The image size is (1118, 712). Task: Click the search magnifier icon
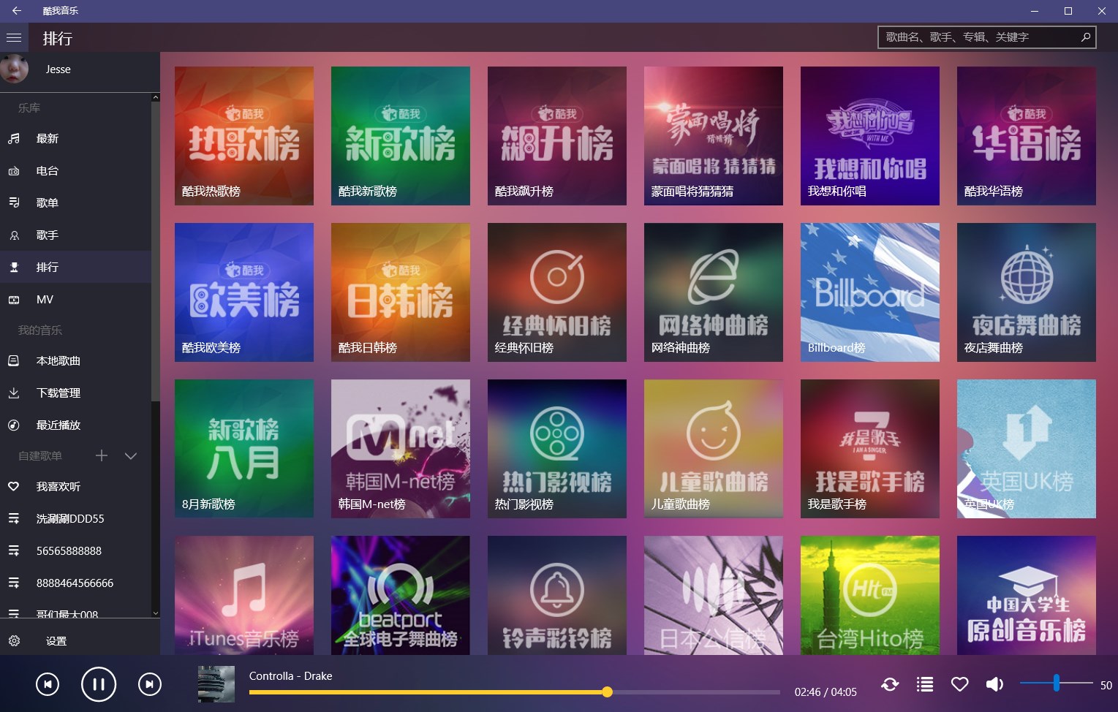tap(1086, 37)
